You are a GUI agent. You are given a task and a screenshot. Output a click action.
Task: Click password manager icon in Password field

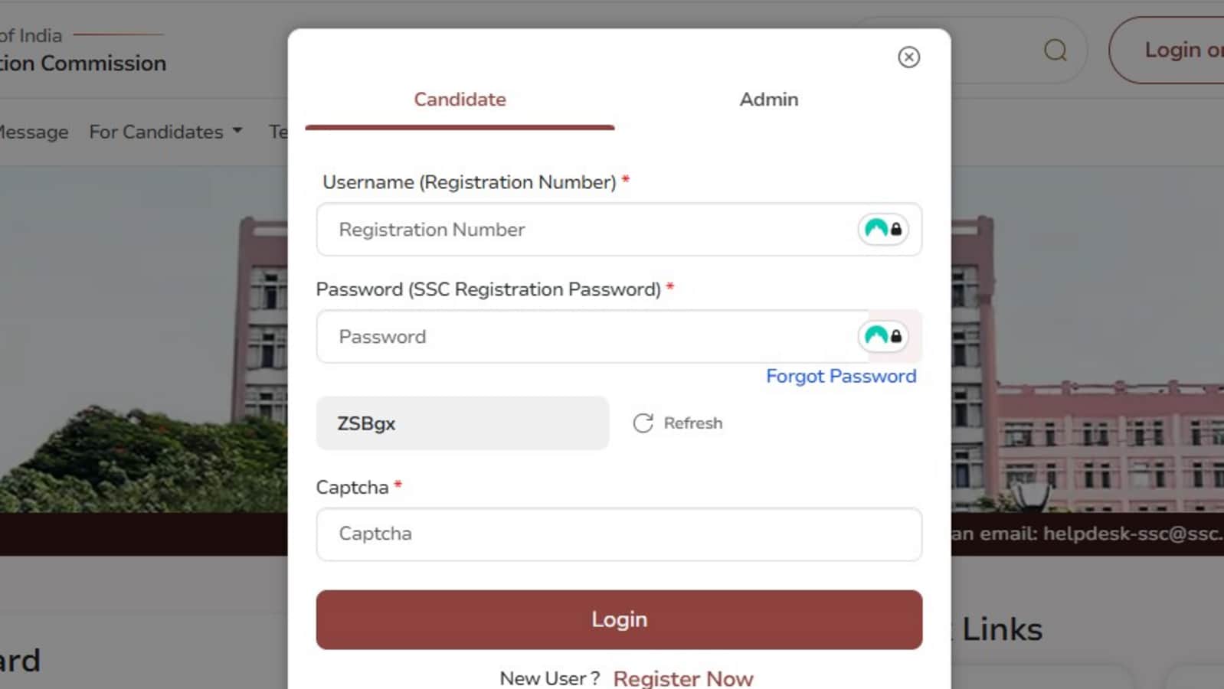[x=883, y=336]
